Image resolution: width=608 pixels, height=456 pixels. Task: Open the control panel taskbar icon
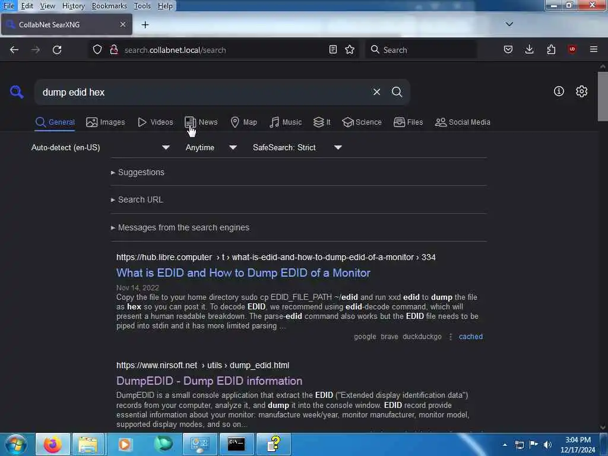[x=199, y=444]
